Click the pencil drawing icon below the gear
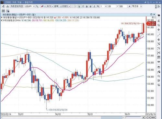The image size is (162, 119). tap(159, 20)
